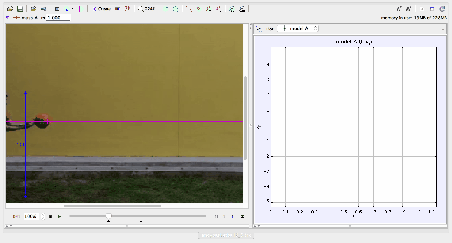Click the step back button

click(216, 217)
